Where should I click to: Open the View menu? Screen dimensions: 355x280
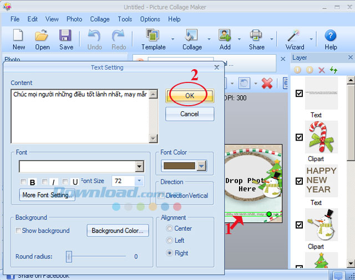click(52, 19)
